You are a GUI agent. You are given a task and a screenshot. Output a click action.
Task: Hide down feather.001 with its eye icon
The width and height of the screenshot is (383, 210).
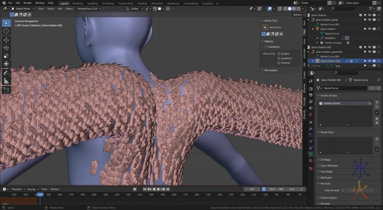pyautogui.click(x=370, y=61)
